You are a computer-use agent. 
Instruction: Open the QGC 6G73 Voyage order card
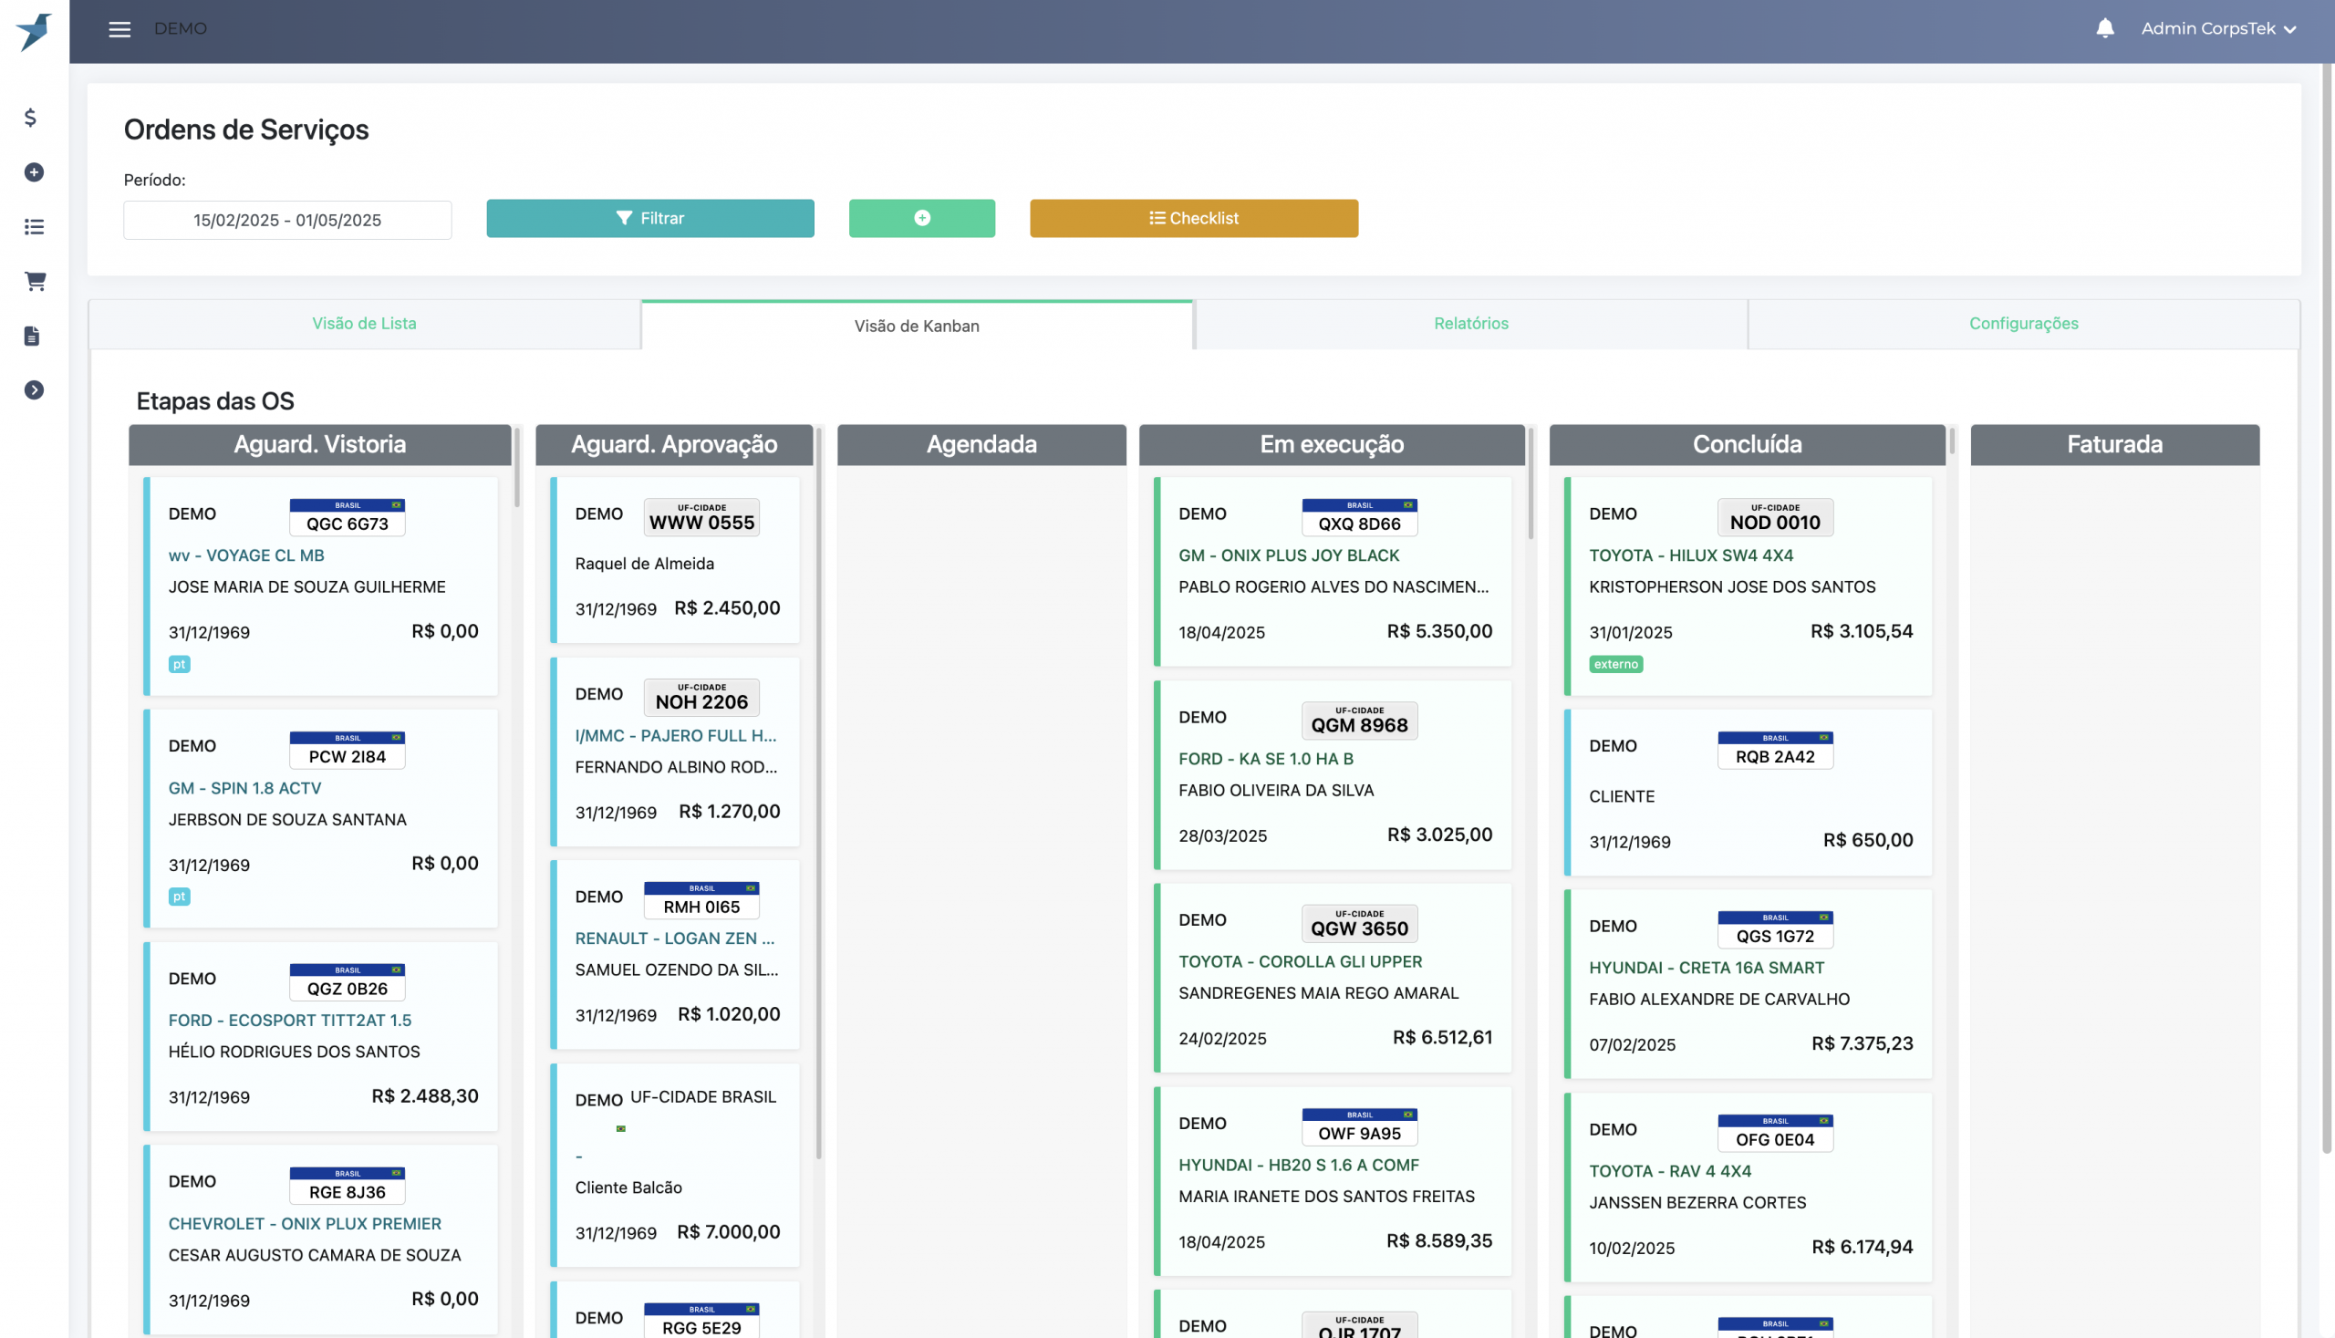[x=322, y=586]
